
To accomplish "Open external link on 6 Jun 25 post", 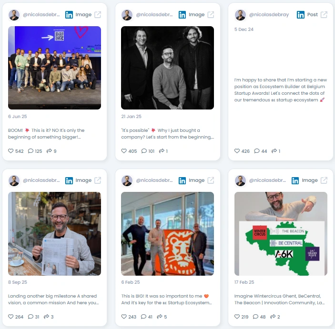I will [x=98, y=15].
